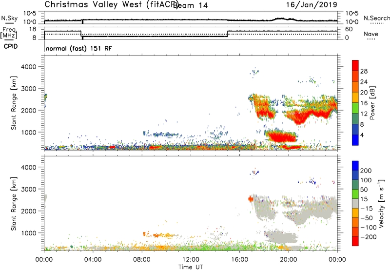This screenshot has height=270, width=390.
Task: Click the '04:00' time tick label
Action: click(x=93, y=260)
